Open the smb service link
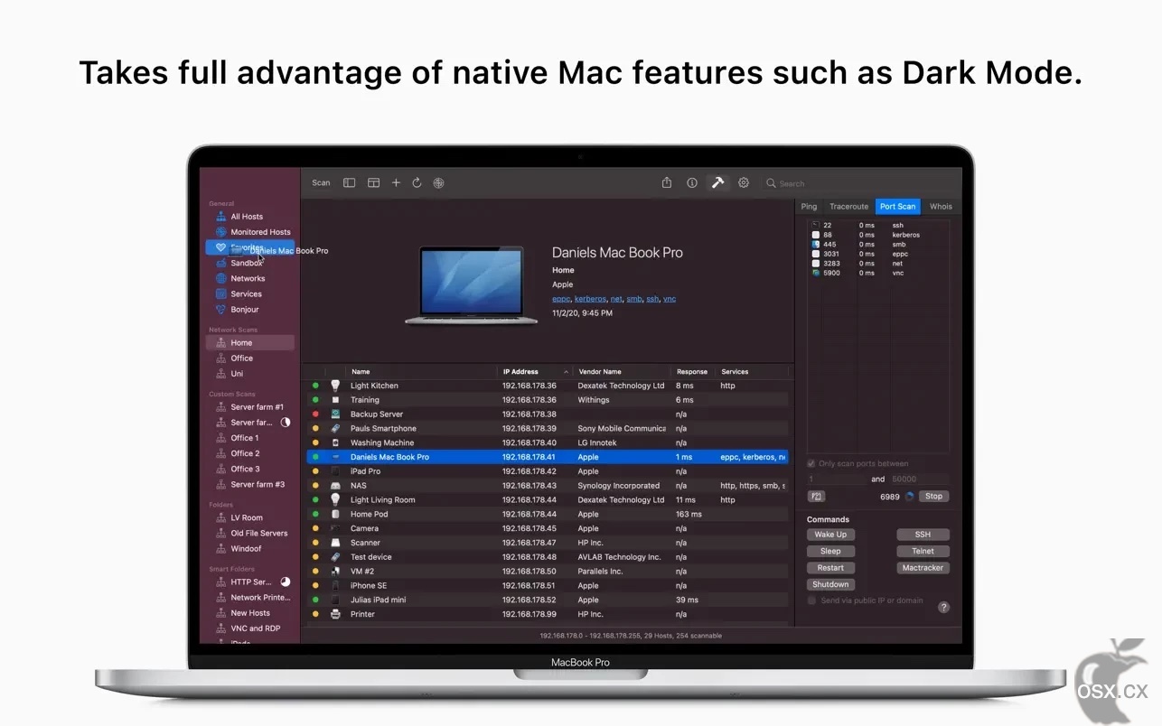This screenshot has width=1162, height=726. [633, 299]
